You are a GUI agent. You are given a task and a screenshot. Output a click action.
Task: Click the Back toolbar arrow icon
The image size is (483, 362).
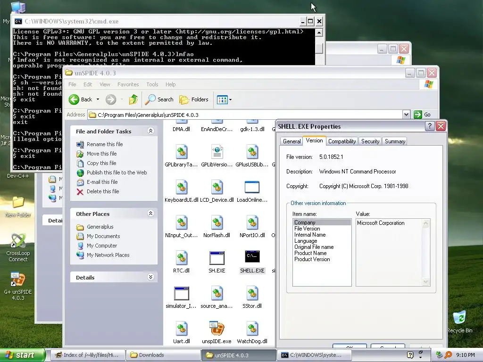(74, 99)
